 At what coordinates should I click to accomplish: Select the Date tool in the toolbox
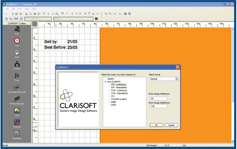[x=17, y=54]
